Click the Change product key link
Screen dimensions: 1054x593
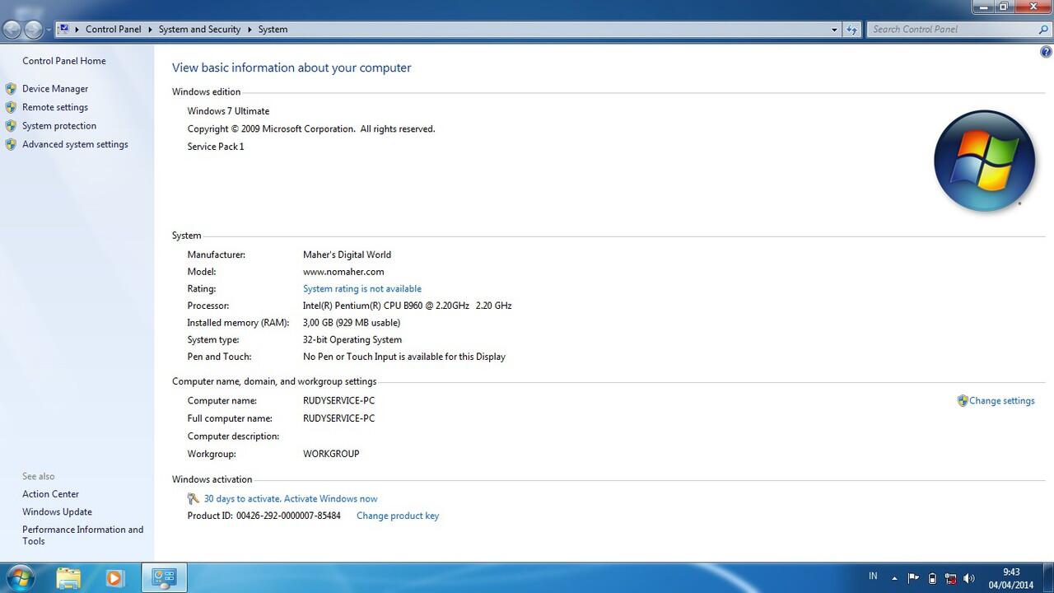[x=398, y=516]
